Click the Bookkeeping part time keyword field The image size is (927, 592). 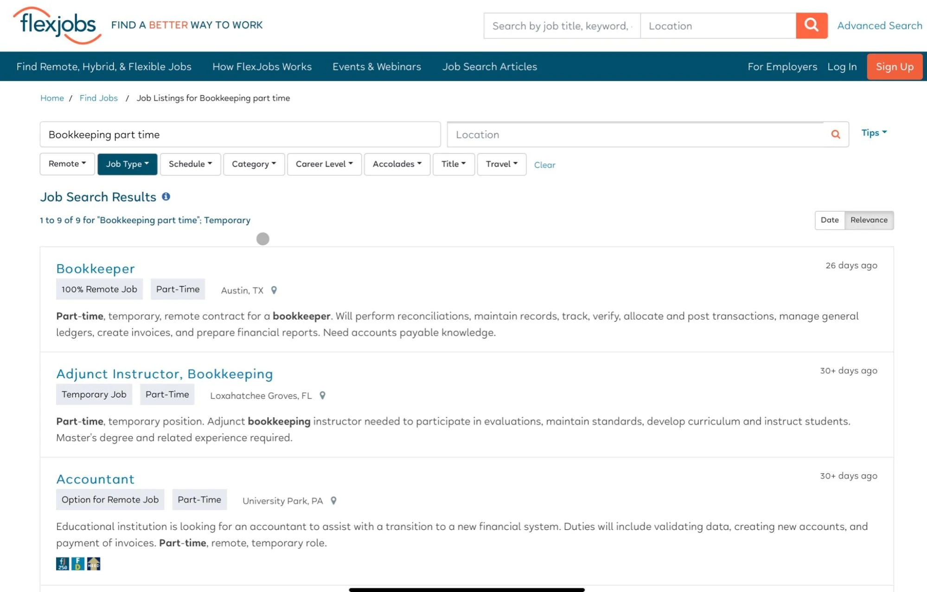(x=240, y=134)
